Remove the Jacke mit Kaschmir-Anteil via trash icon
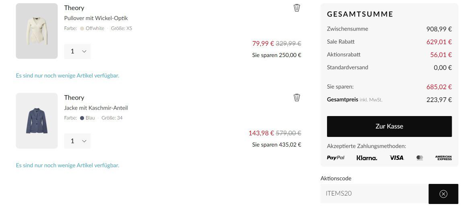The width and height of the screenshot is (465, 206). click(x=297, y=97)
